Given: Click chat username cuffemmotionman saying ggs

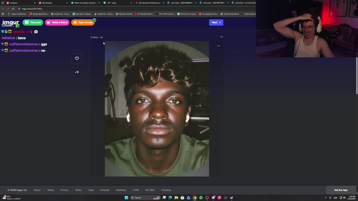Looking at the screenshot, I should tap(24, 44).
